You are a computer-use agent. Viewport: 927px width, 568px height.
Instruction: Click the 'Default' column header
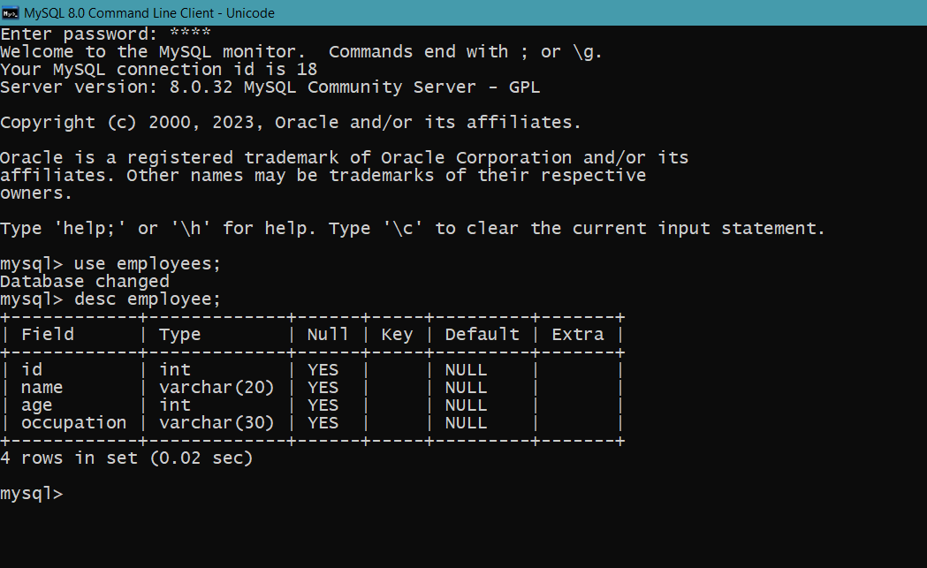(482, 335)
